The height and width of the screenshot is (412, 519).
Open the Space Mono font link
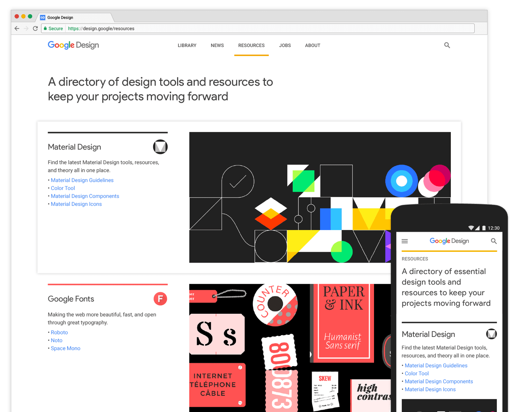65,348
